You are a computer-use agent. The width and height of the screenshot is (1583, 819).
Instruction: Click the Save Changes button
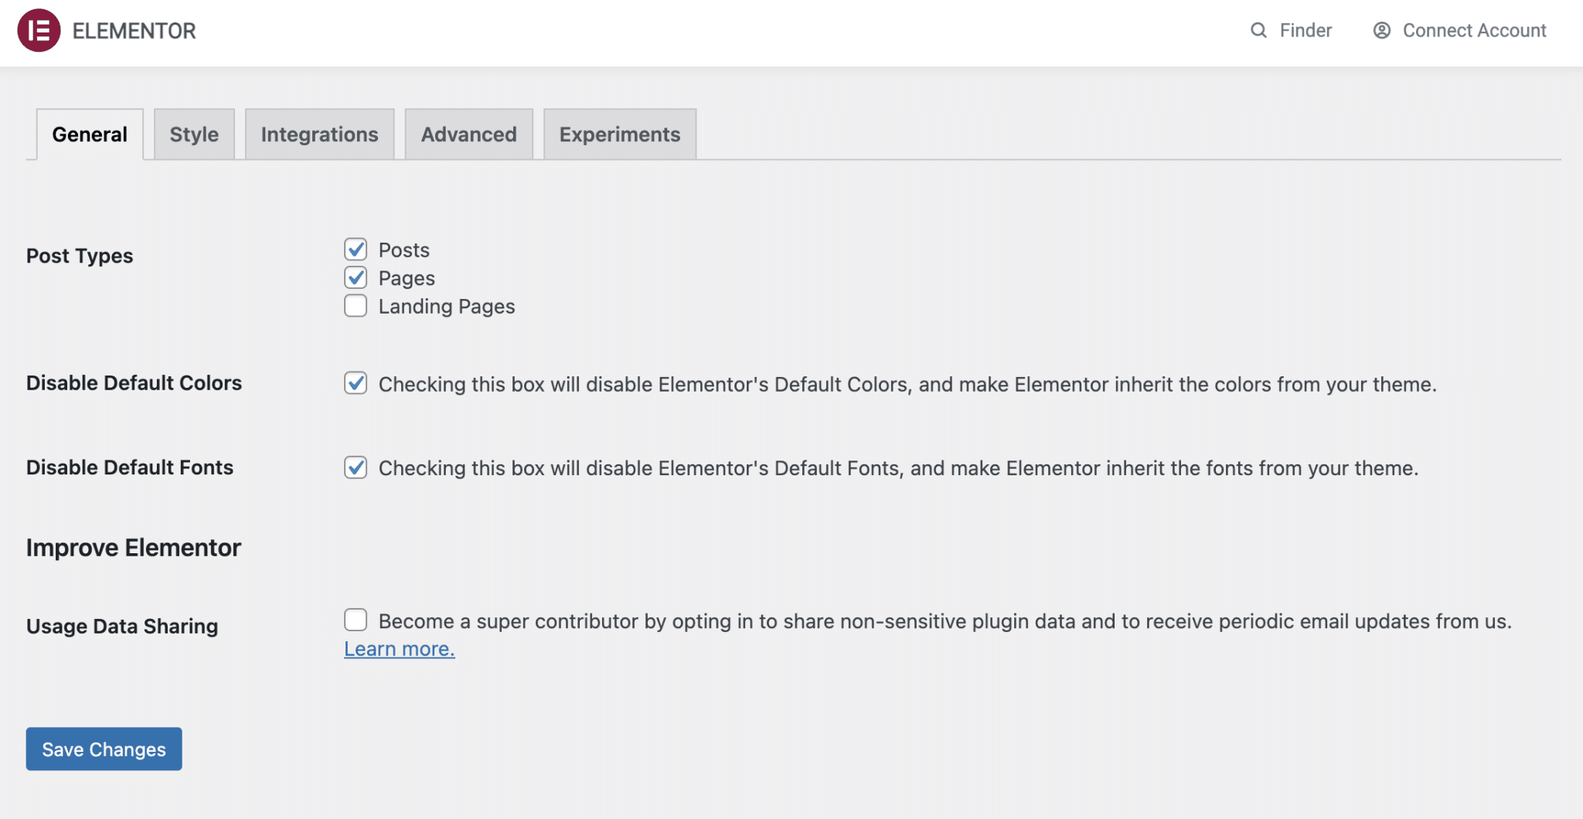point(104,749)
